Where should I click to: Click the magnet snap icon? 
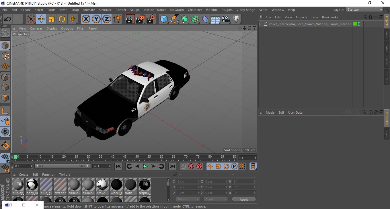coord(5,145)
